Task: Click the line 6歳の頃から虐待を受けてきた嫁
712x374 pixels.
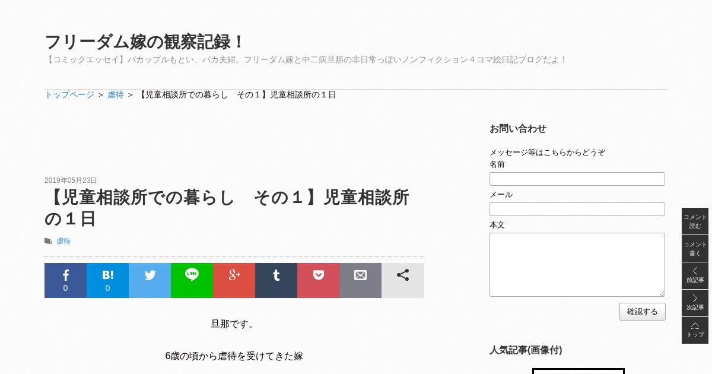Action: pyautogui.click(x=234, y=356)
